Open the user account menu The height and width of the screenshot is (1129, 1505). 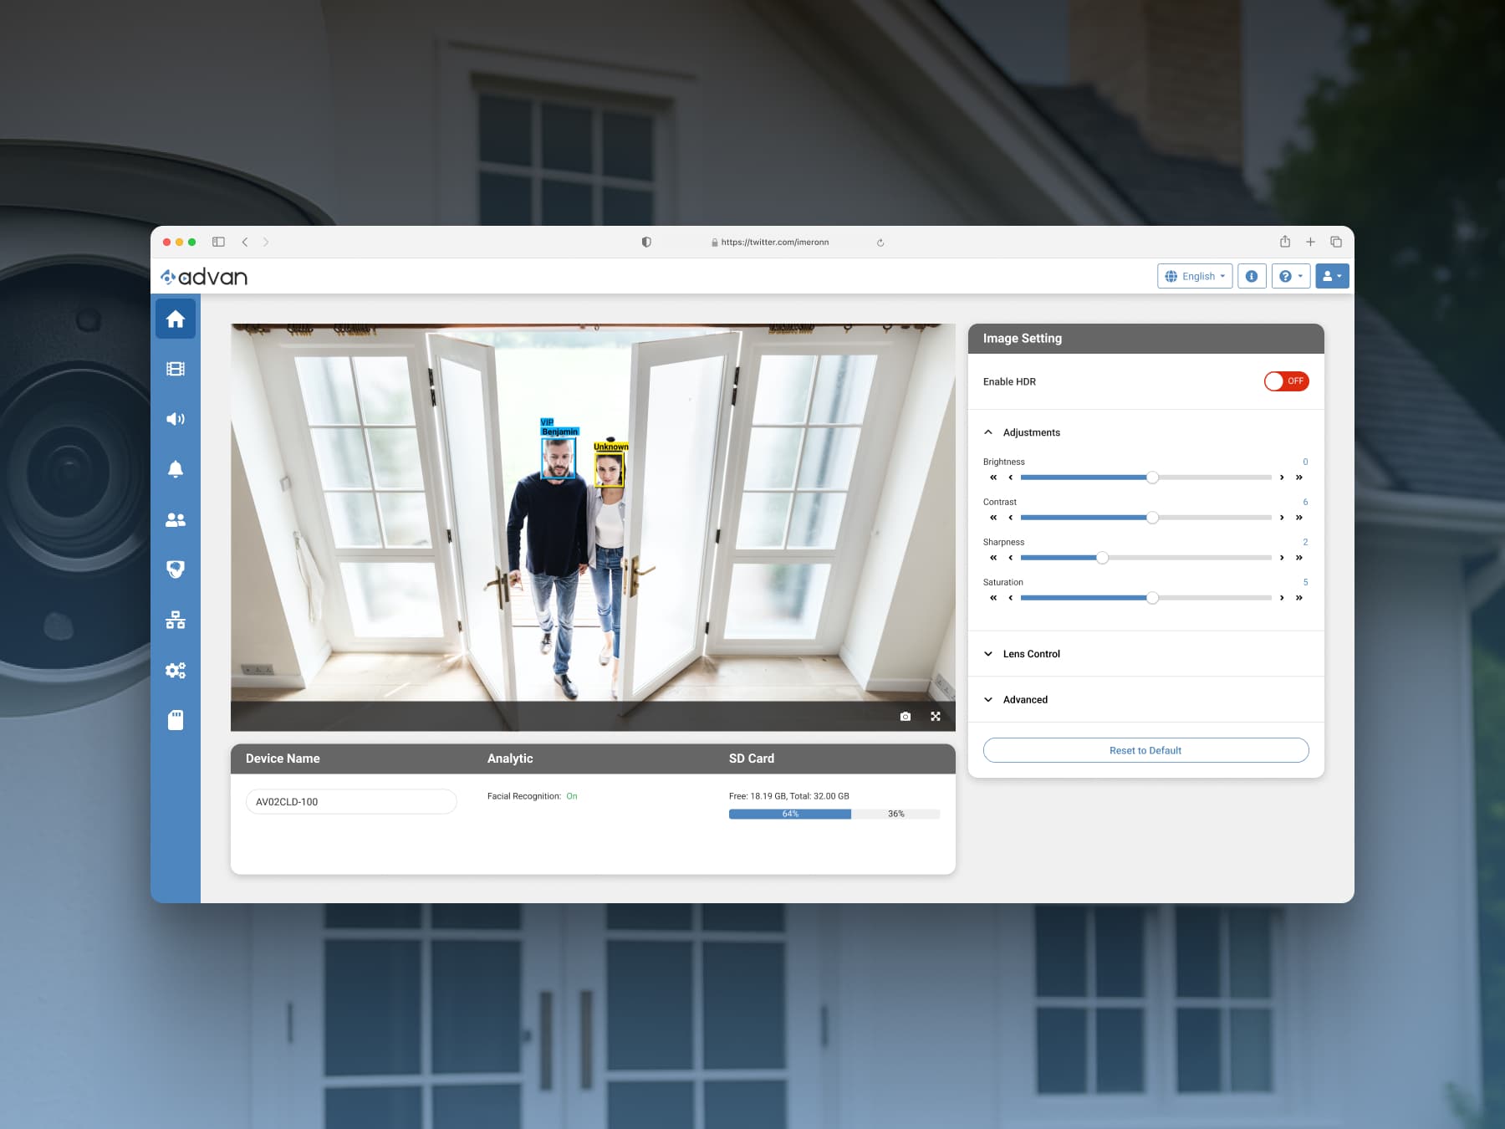[1332, 276]
